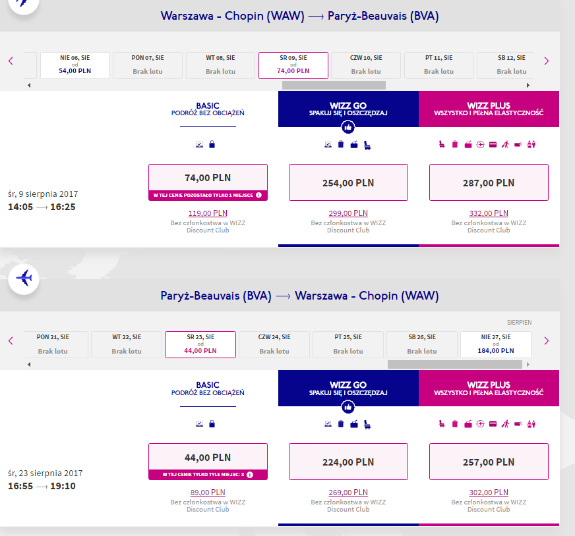This screenshot has height=536, width=575.
Task: Click the small bag icon under return BASIC
Action: coord(212,424)
